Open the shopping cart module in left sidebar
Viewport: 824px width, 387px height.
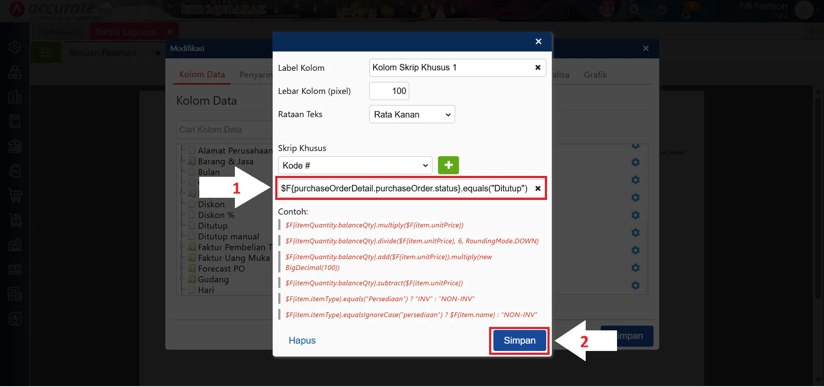(15, 195)
